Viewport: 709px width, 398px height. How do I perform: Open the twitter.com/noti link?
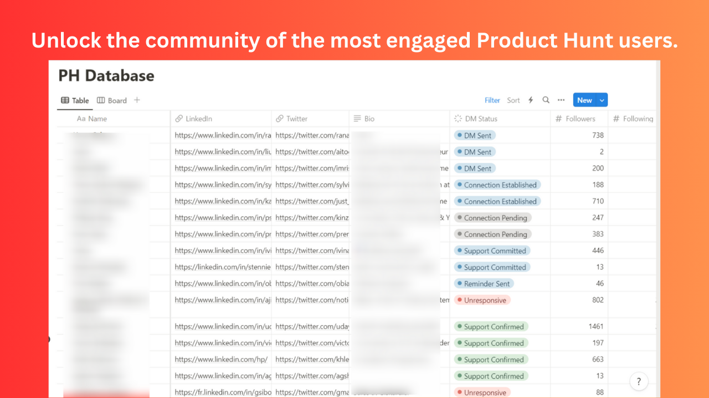(312, 300)
